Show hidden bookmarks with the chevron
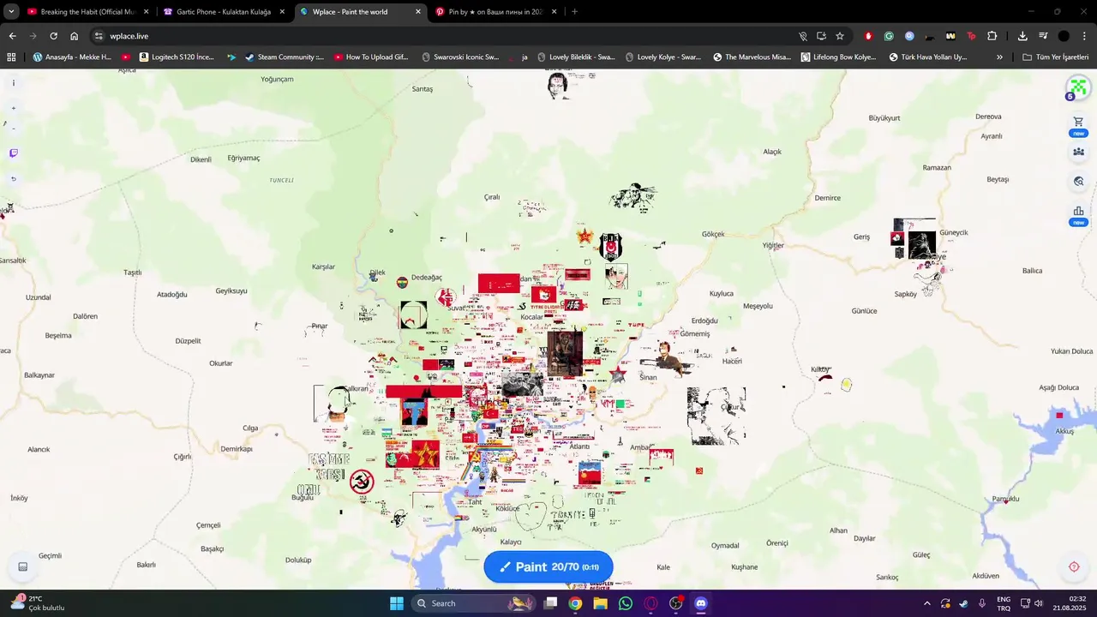 click(999, 57)
